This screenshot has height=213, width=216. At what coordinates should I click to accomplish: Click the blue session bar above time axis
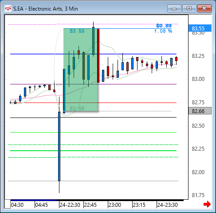[34, 200]
